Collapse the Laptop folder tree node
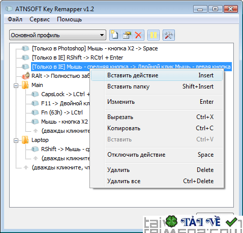Image resolution: width=243 pixels, height=233 pixels. (x=16, y=140)
